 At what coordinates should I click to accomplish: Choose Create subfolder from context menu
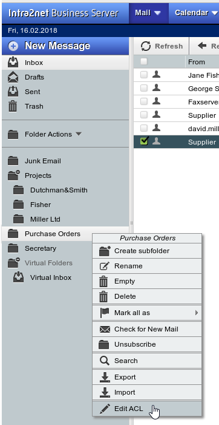point(147,251)
